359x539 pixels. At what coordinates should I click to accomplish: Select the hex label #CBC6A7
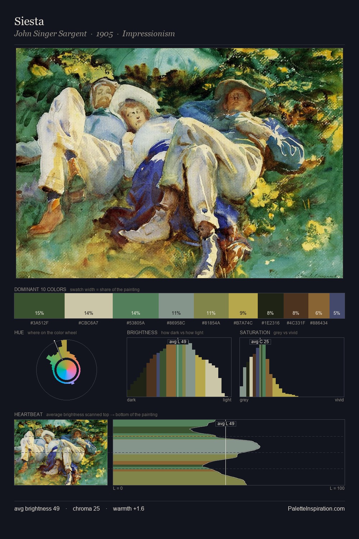coord(89,323)
